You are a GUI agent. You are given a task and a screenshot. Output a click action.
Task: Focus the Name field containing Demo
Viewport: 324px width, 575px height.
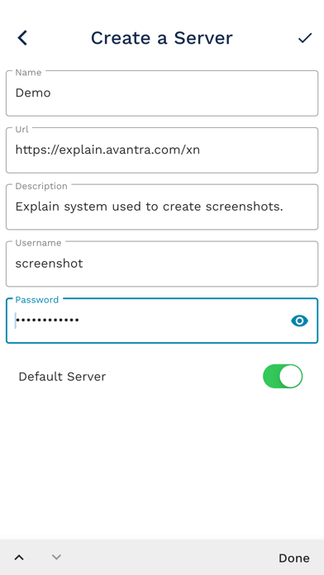(x=162, y=93)
